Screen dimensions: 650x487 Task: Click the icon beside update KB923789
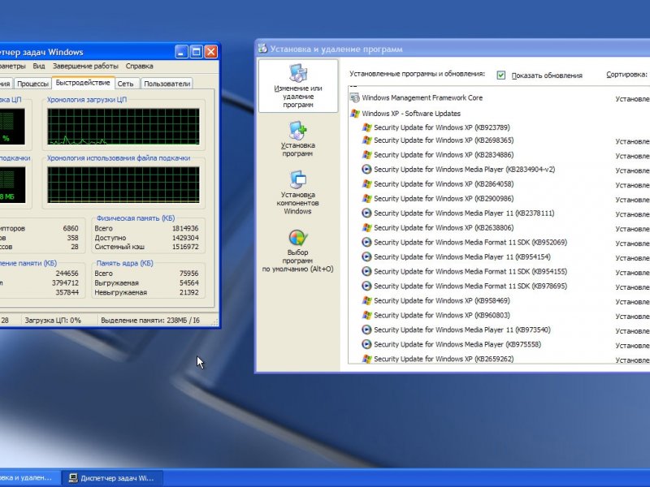[366, 127]
